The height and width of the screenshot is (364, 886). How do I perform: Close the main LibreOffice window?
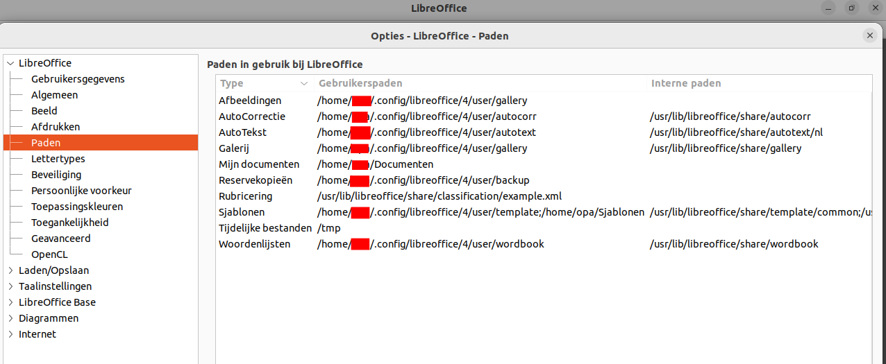click(874, 8)
